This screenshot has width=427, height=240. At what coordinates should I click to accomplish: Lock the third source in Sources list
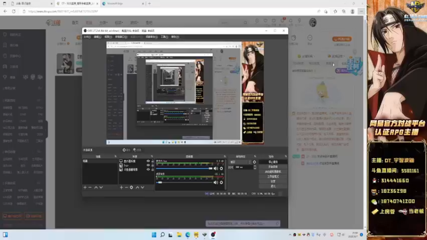[153, 169]
